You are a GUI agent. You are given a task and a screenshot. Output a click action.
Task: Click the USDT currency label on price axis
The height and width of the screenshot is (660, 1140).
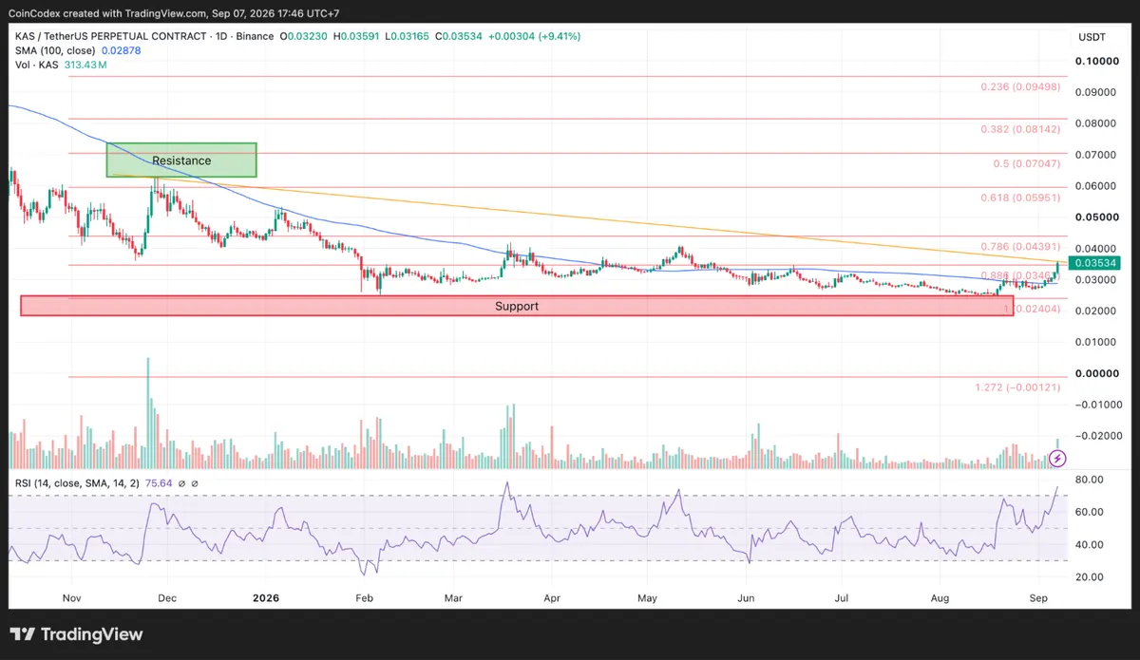(x=1094, y=36)
